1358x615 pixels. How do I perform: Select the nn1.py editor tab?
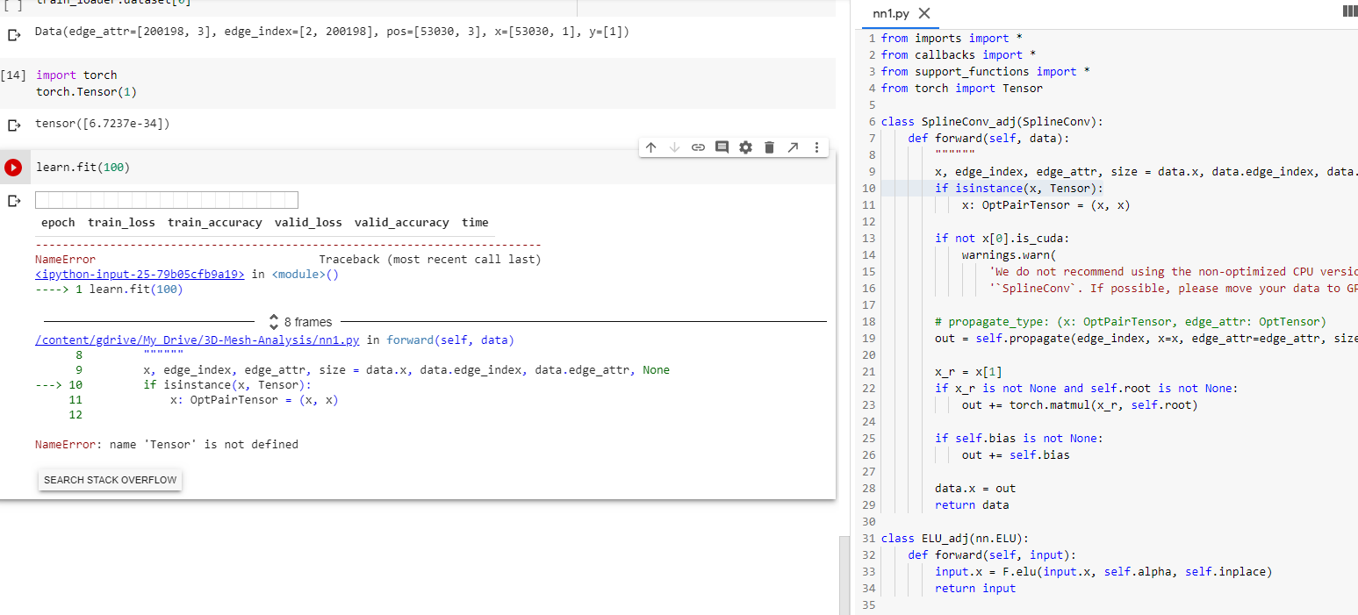[x=892, y=14]
